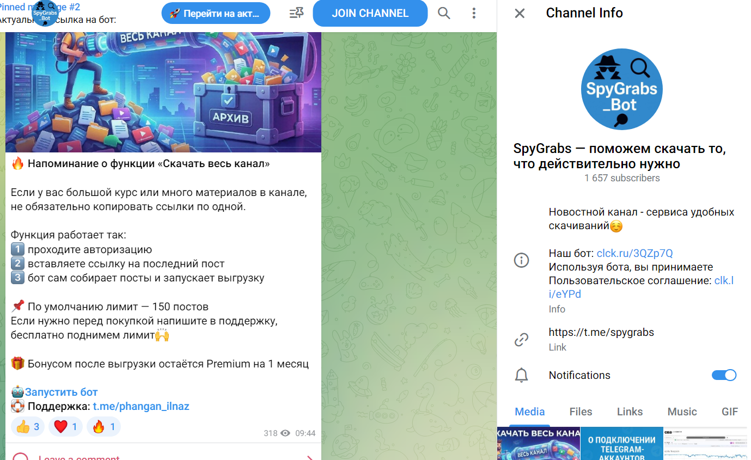Switch to the Music tab
The height and width of the screenshot is (460, 751).
682,412
